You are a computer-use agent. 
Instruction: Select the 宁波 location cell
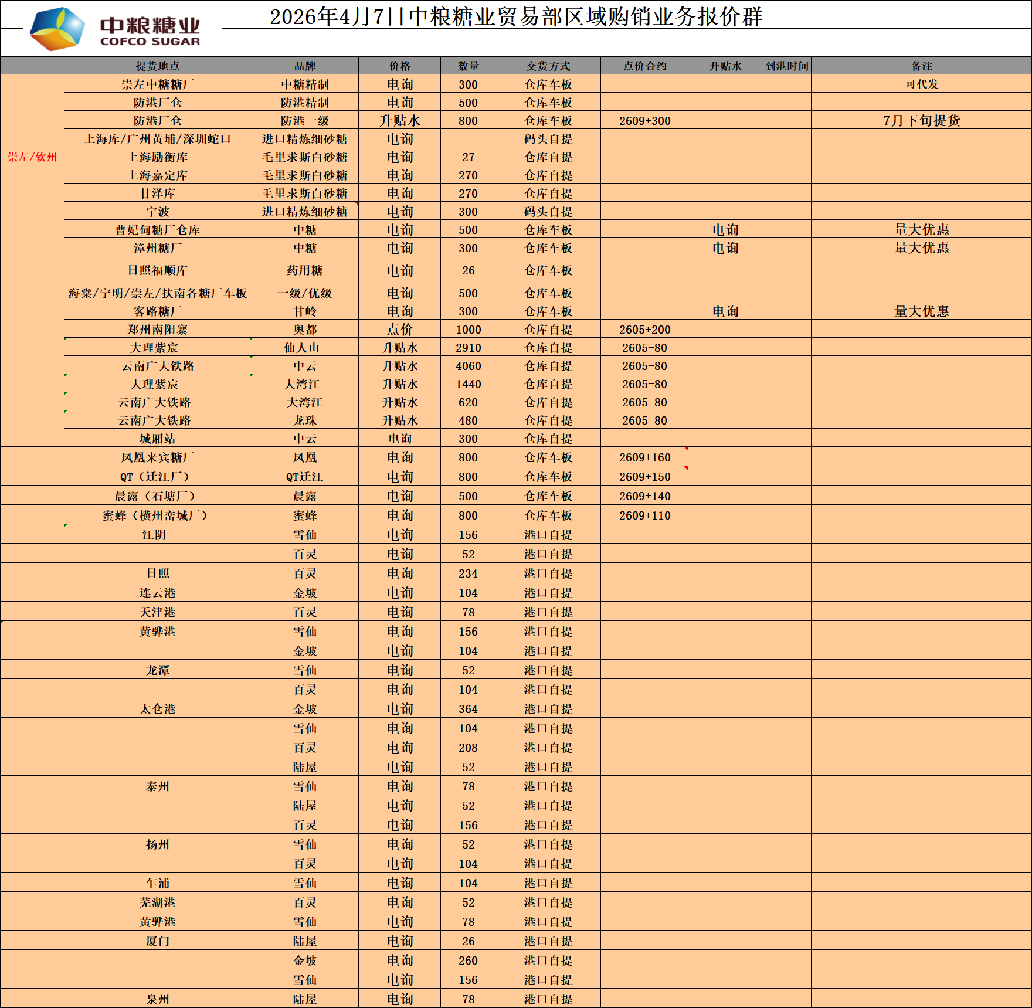pos(157,211)
